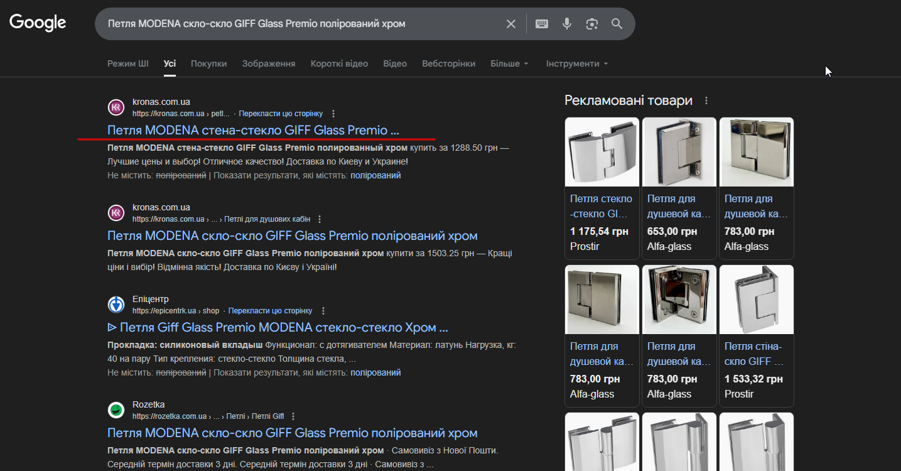Expand the Інструменти dropdown
Viewport: 901px width, 471px height.
[x=577, y=63]
